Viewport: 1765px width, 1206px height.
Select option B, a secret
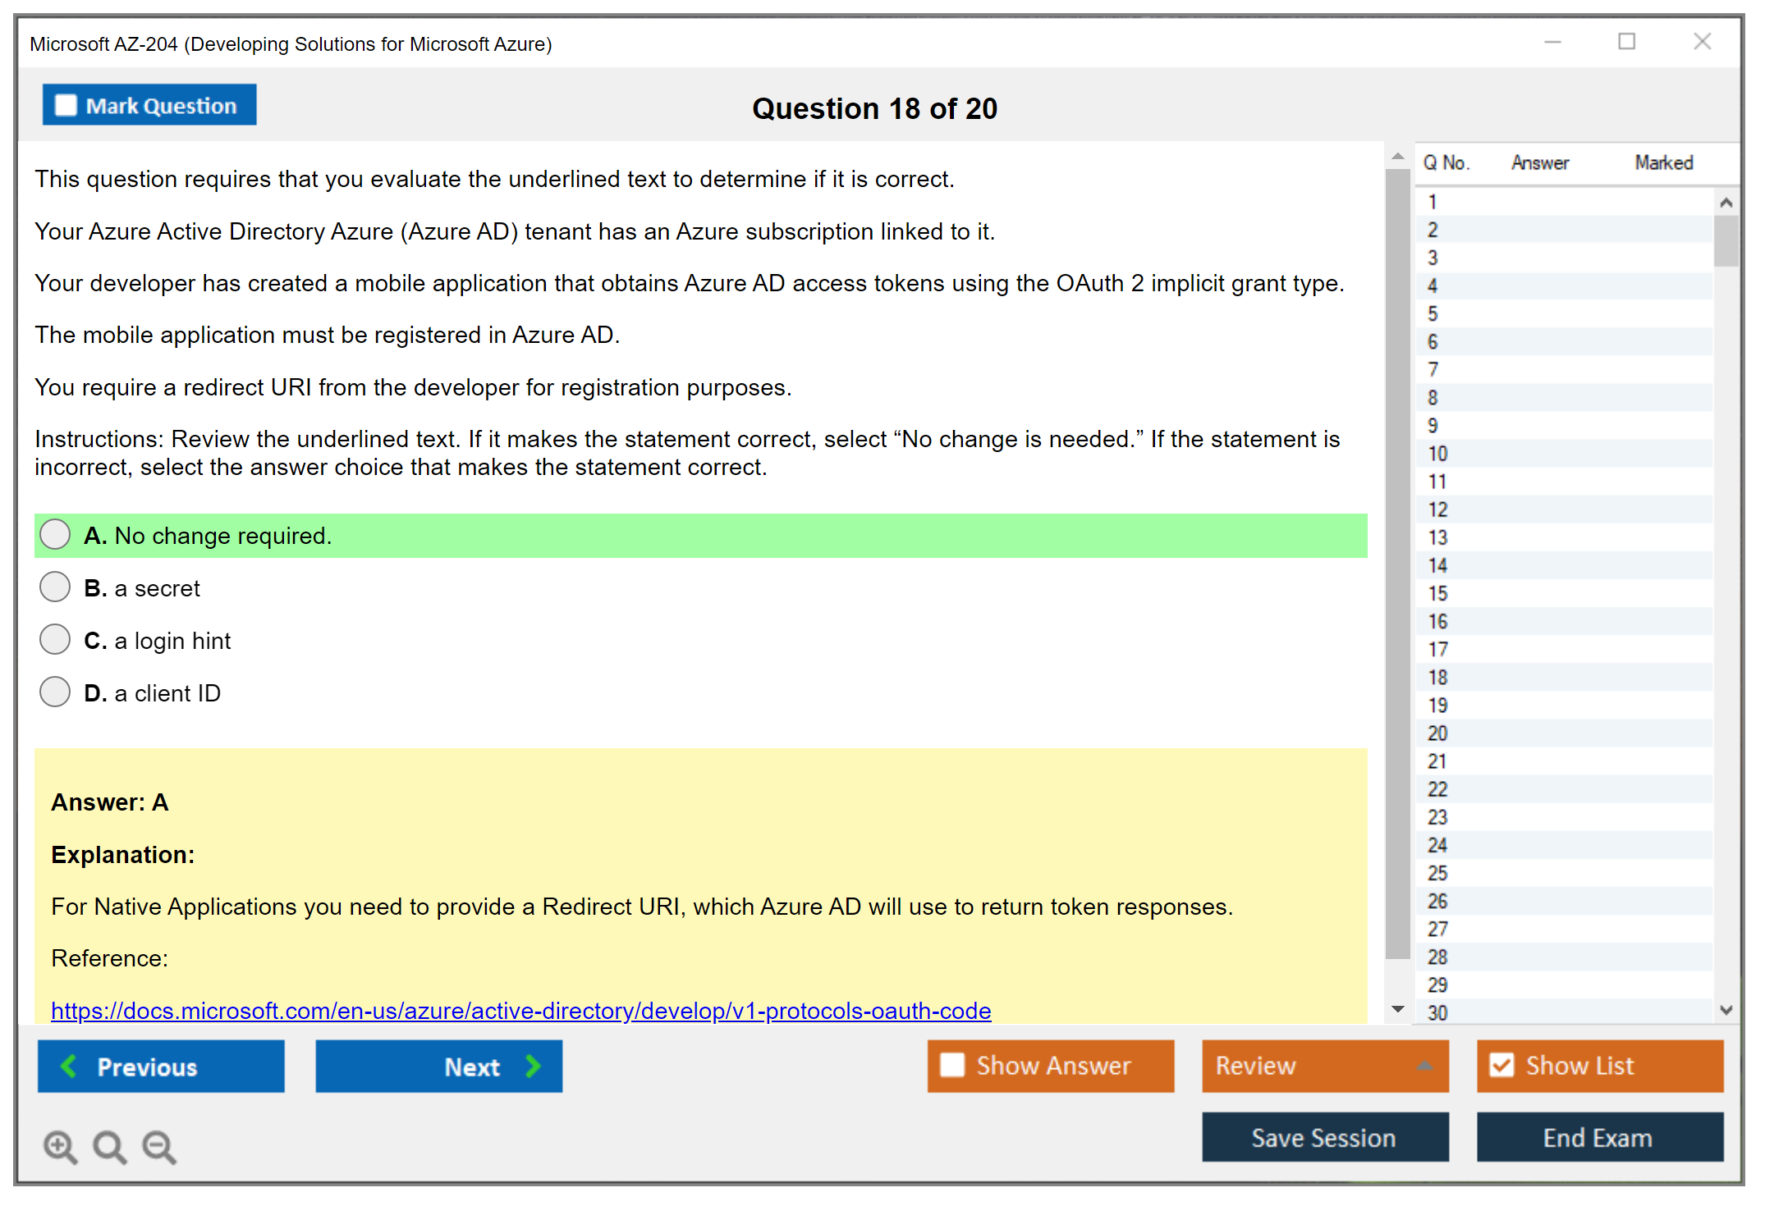pyautogui.click(x=55, y=587)
